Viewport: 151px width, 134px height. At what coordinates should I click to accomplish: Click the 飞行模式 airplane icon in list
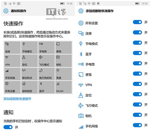81,105
